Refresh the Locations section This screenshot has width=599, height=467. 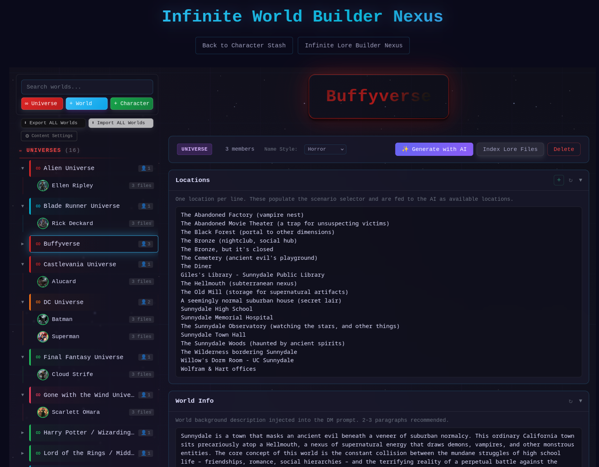[570, 180]
